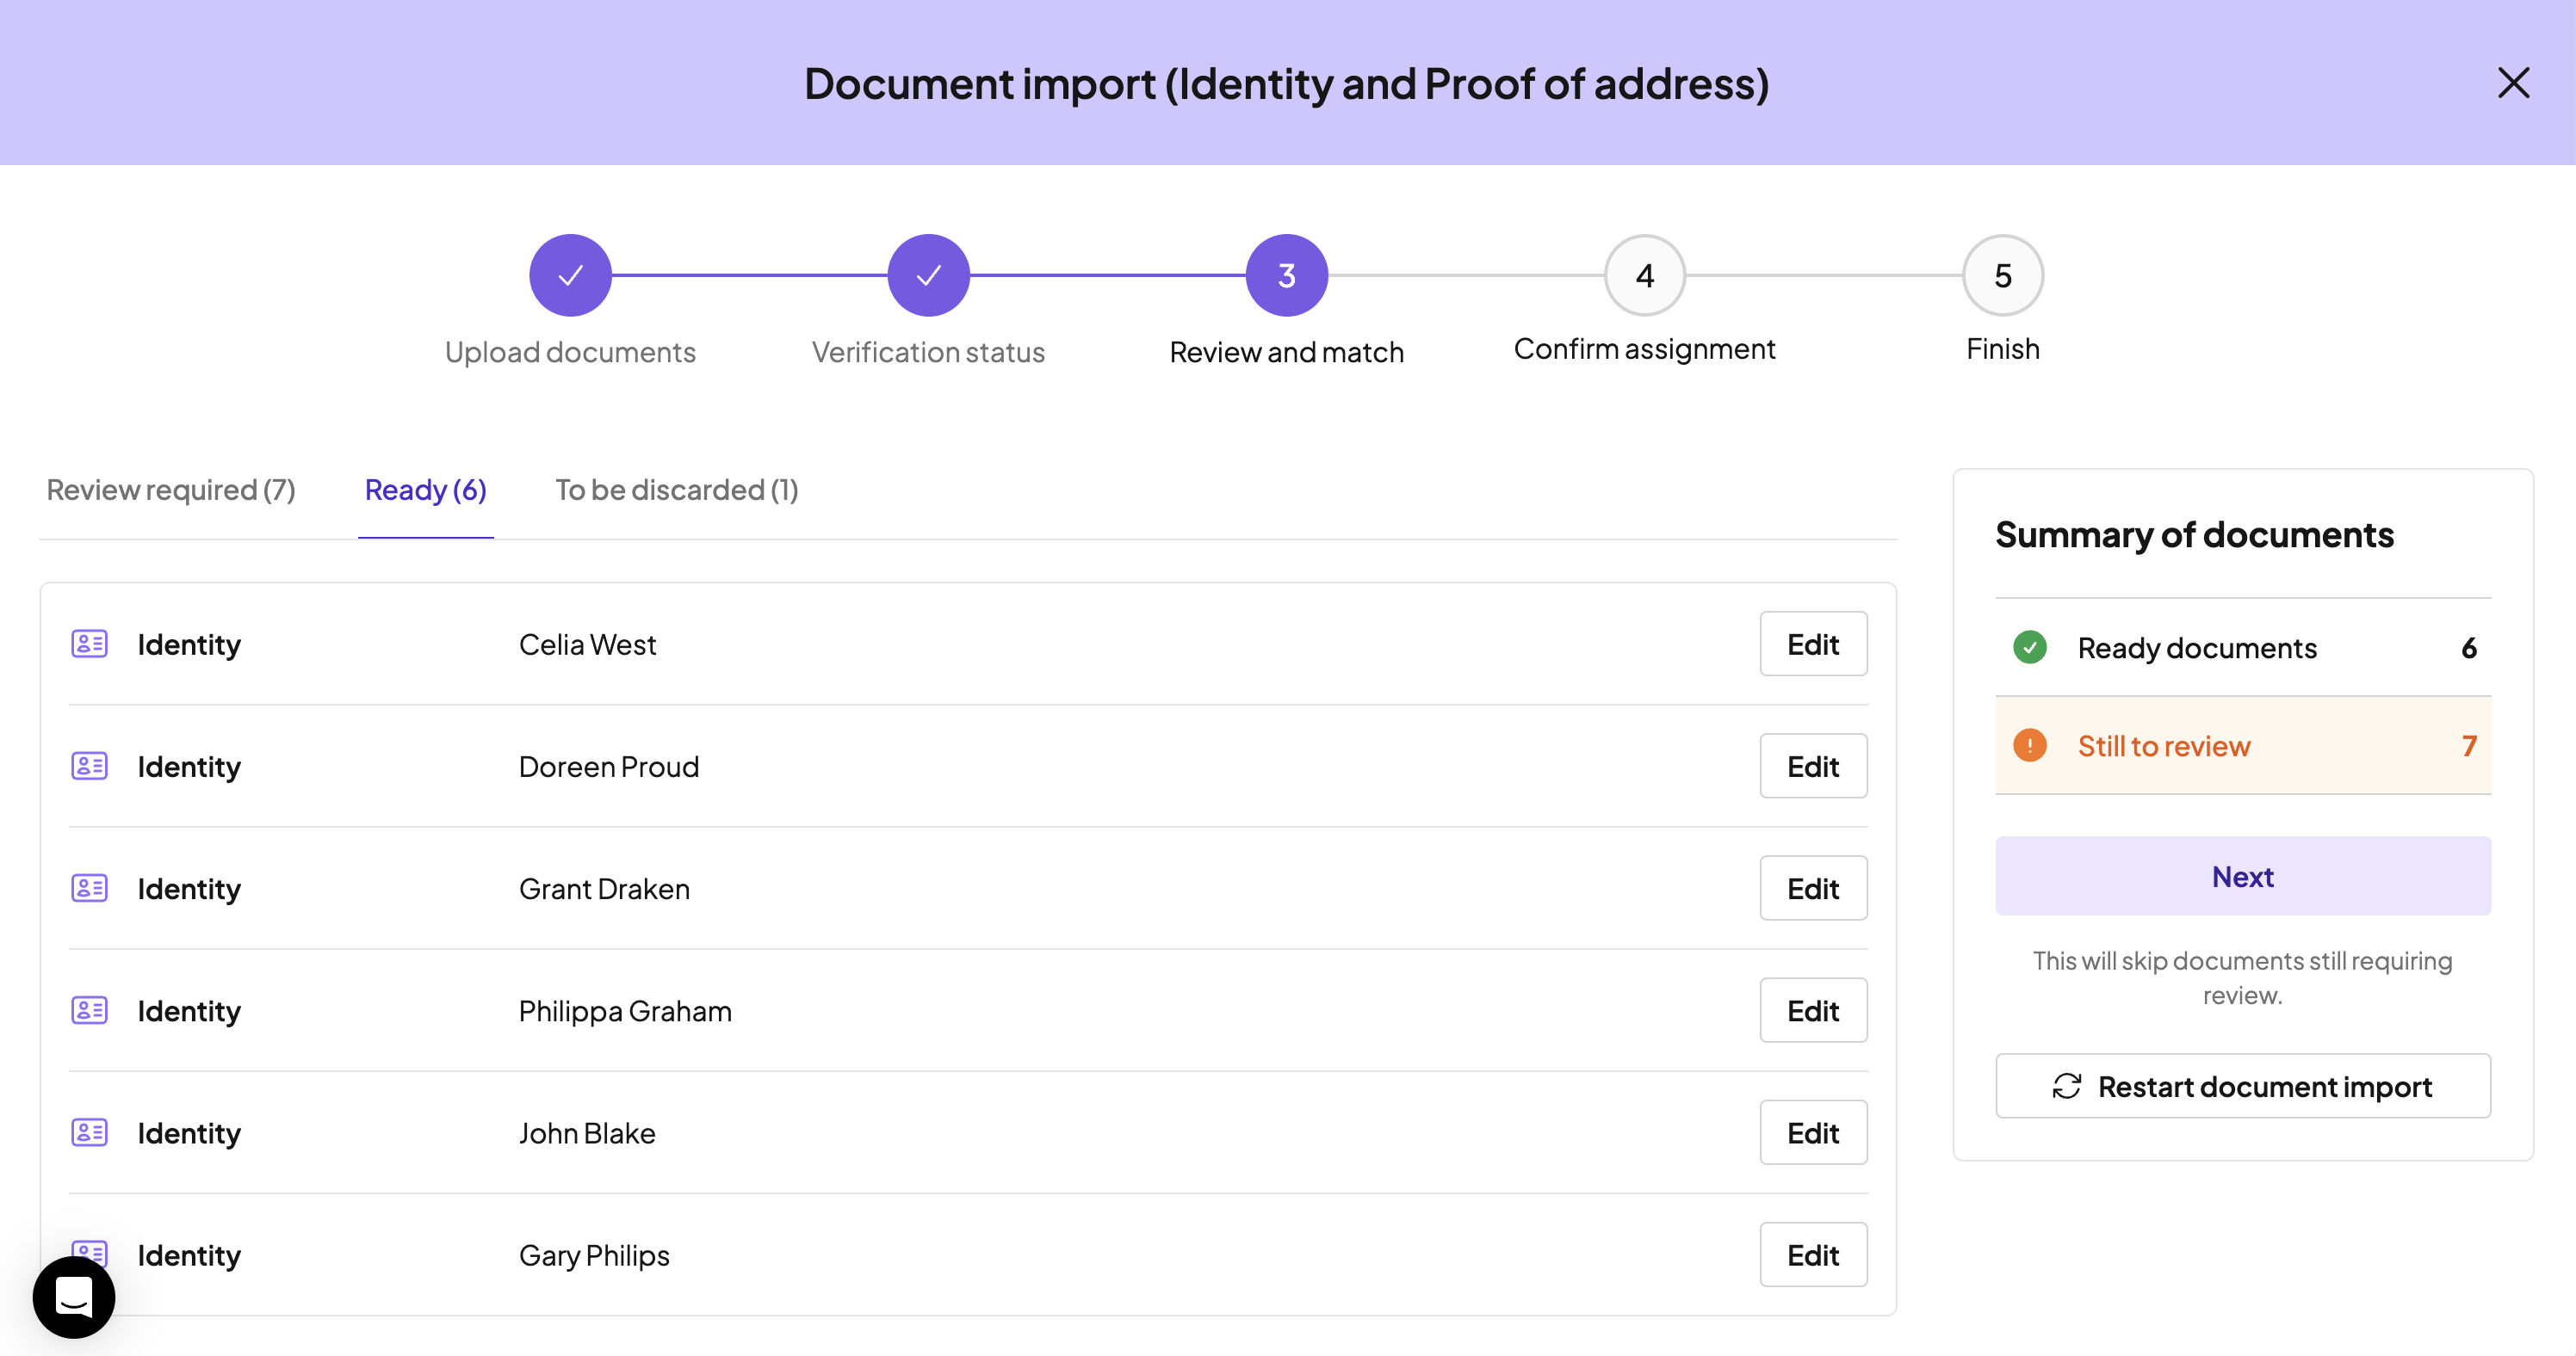Image resolution: width=2576 pixels, height=1356 pixels.
Task: Go back to Upload documents step
Action: (570, 274)
